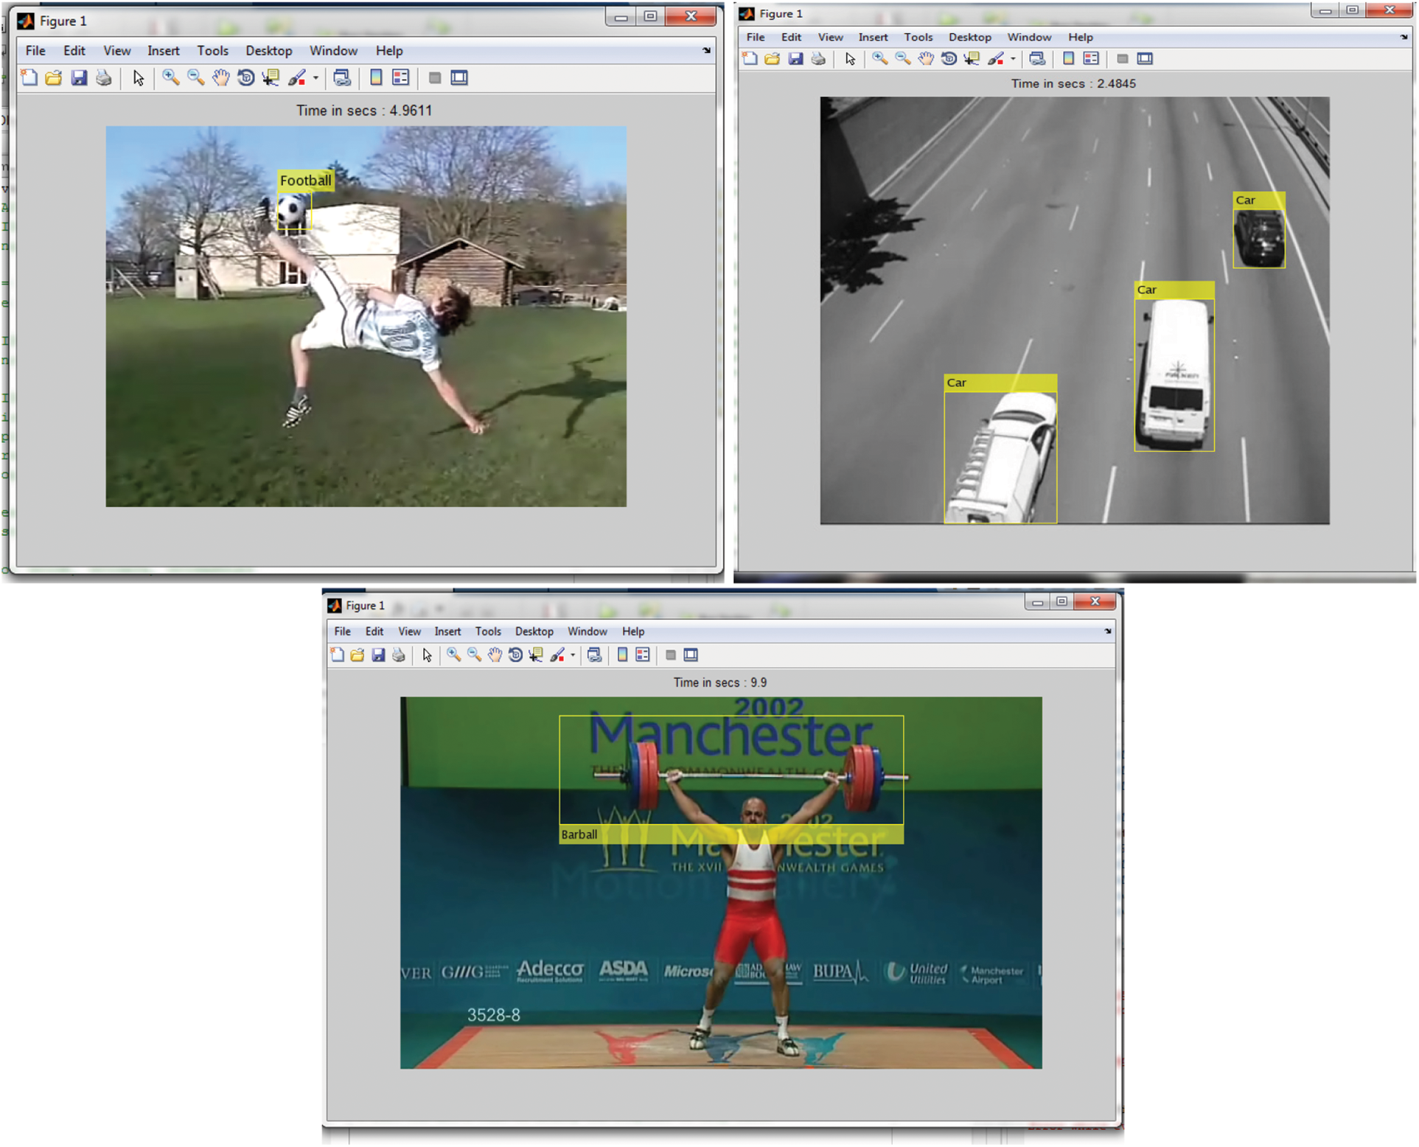This screenshot has height=1147, width=1419.
Task: Open Brush color dropdown arrow in football figure
Action: pyautogui.click(x=315, y=78)
